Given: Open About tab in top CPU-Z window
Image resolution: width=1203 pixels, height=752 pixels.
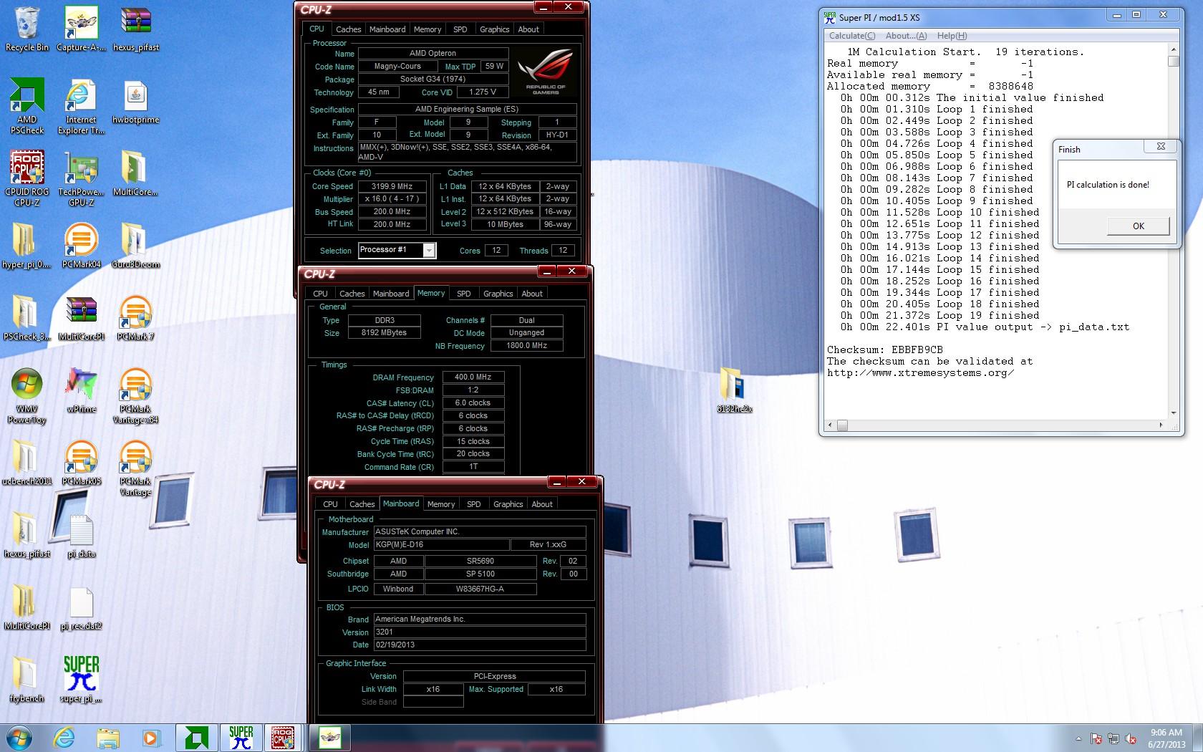Looking at the screenshot, I should coord(528,29).
